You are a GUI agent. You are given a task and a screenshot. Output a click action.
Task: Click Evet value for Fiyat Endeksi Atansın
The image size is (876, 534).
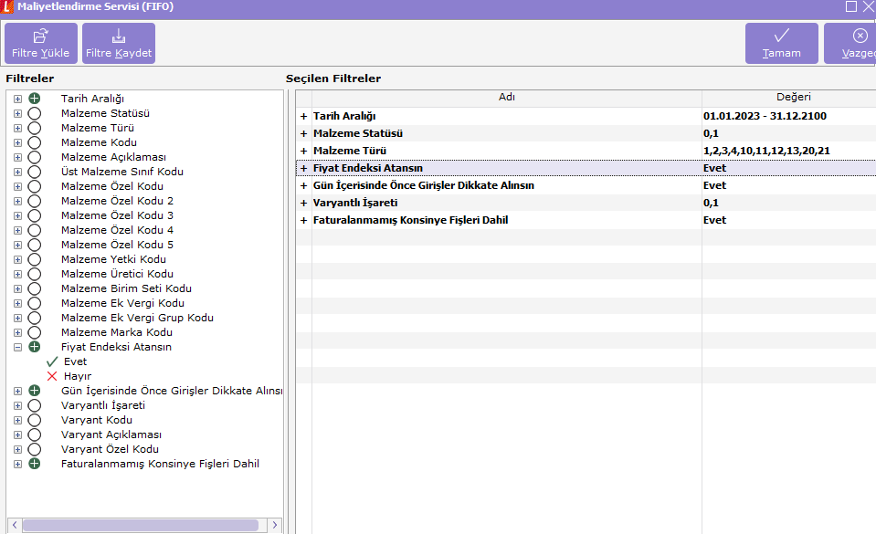(x=714, y=168)
